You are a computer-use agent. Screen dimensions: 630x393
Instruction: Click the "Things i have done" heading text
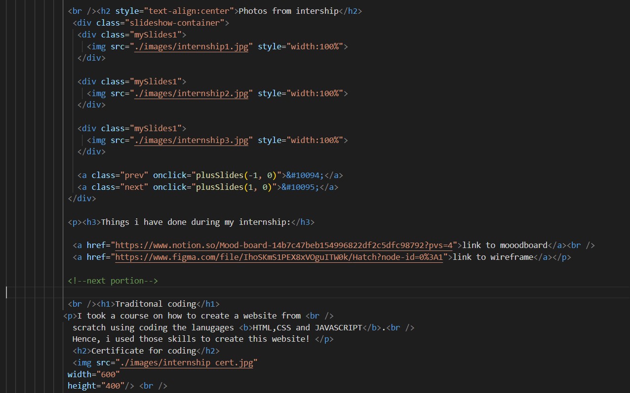pyautogui.click(x=196, y=222)
